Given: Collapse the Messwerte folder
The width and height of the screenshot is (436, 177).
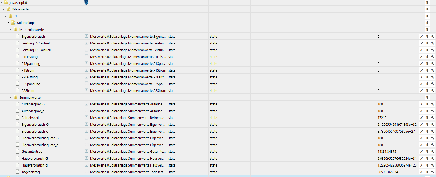Looking at the screenshot, I should pos(3,9).
